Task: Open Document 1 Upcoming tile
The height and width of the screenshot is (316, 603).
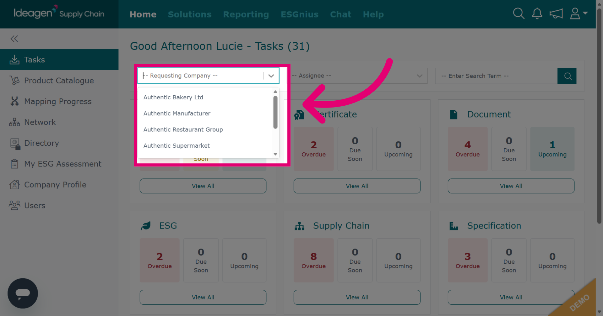Action: tap(552, 149)
